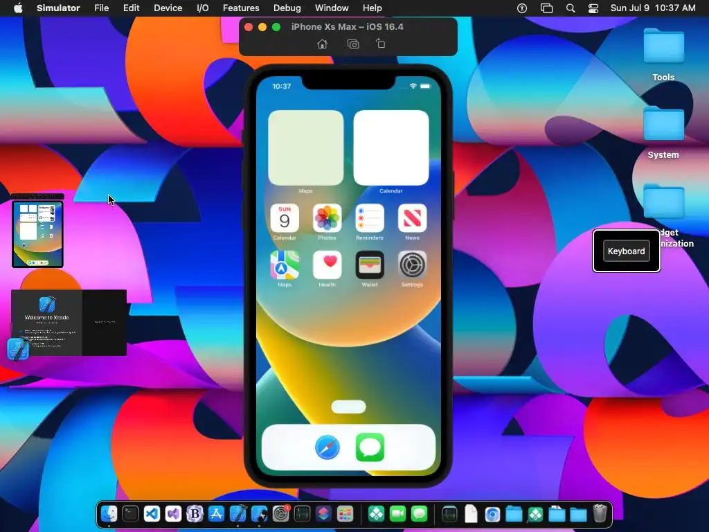Open iPhone Settings app

click(412, 265)
